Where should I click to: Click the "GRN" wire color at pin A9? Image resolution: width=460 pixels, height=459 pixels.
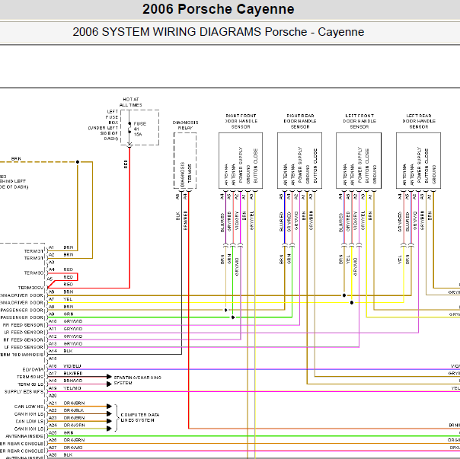(69, 314)
